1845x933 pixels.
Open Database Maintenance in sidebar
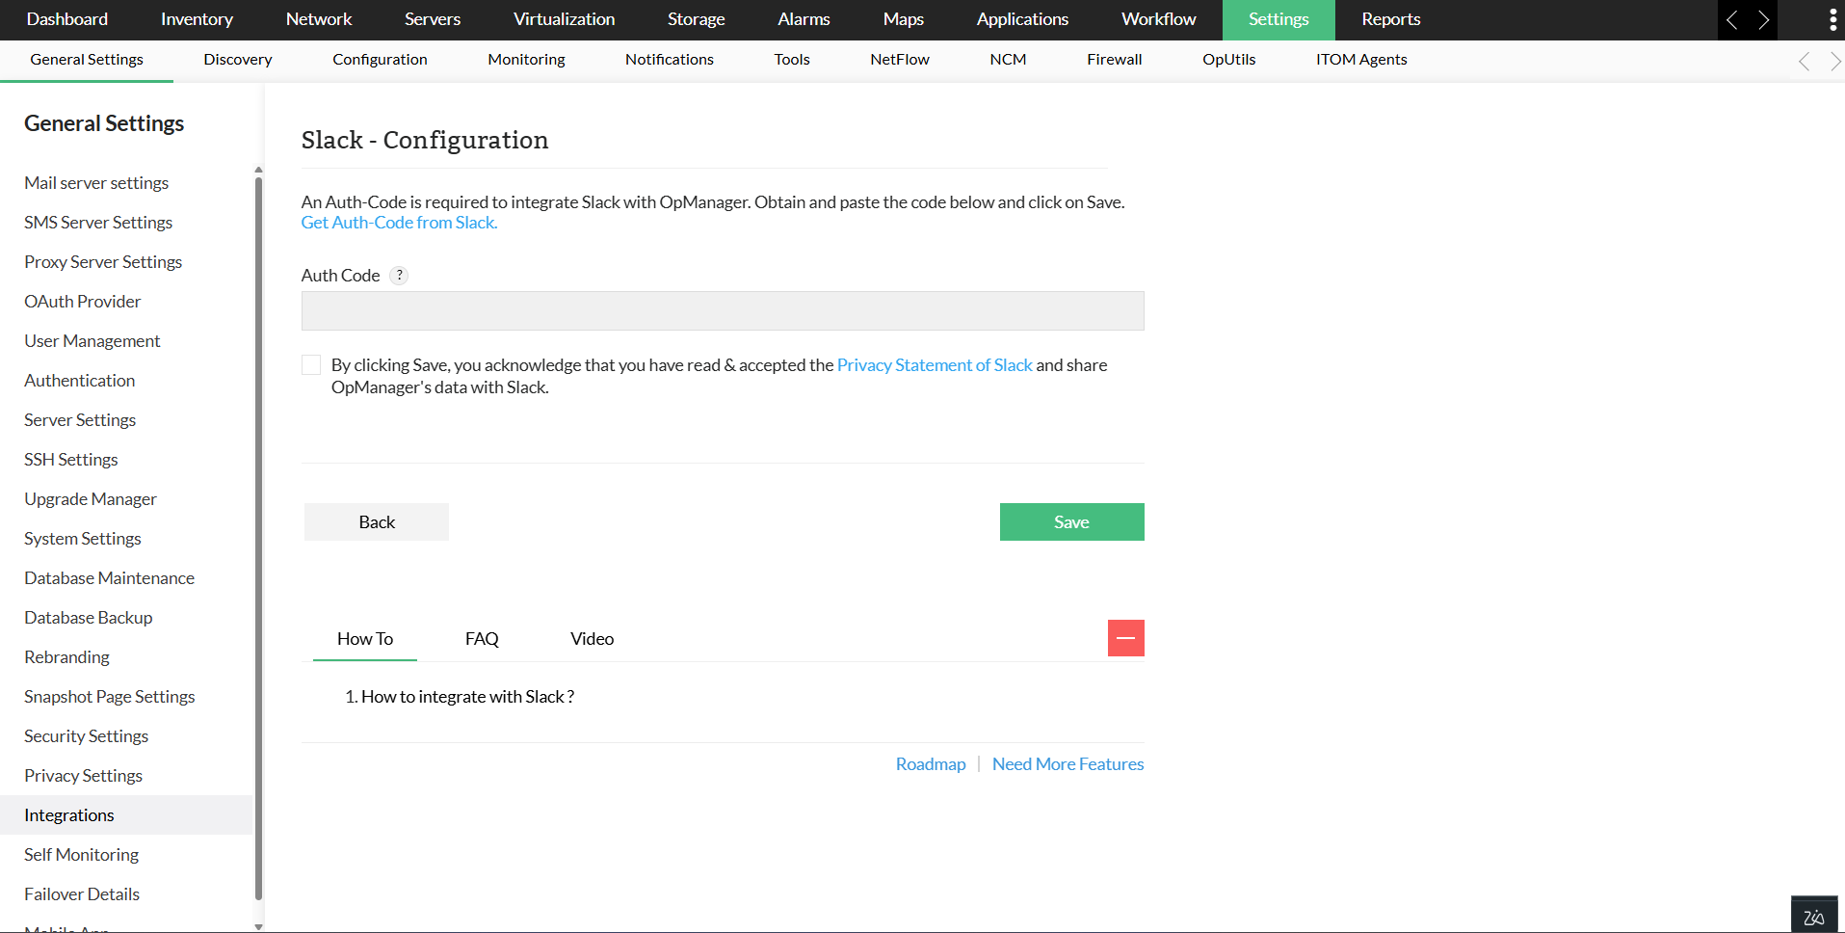pos(110,578)
